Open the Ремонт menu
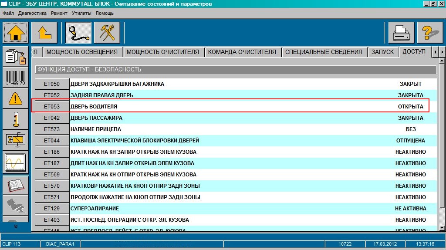Viewport: 446px width, 250px height. click(x=59, y=13)
